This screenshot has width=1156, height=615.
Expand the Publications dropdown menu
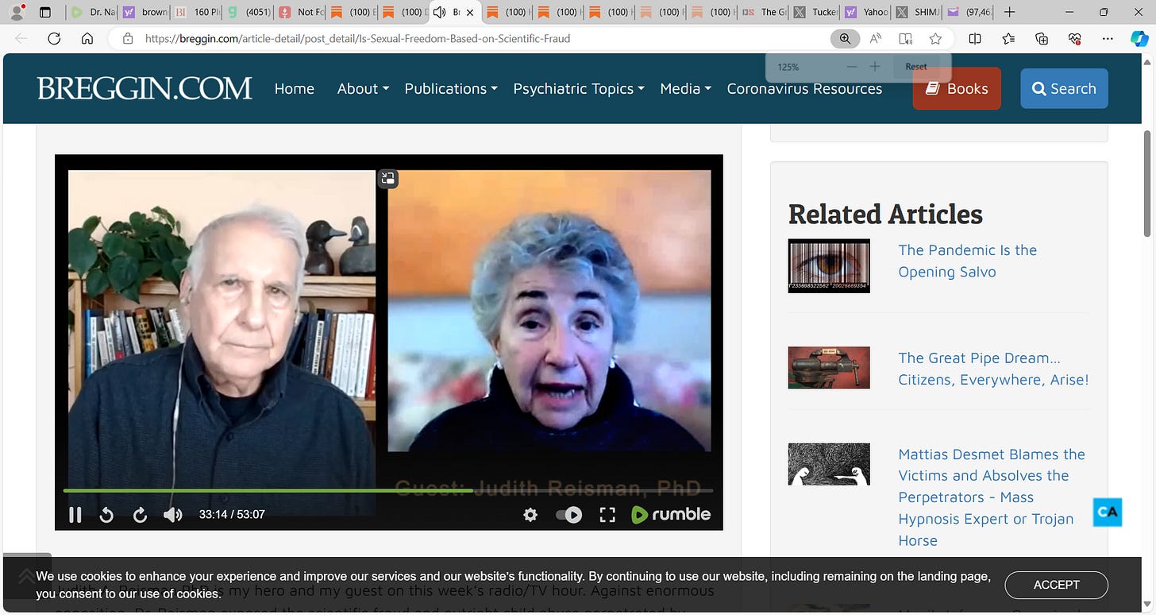pos(451,88)
